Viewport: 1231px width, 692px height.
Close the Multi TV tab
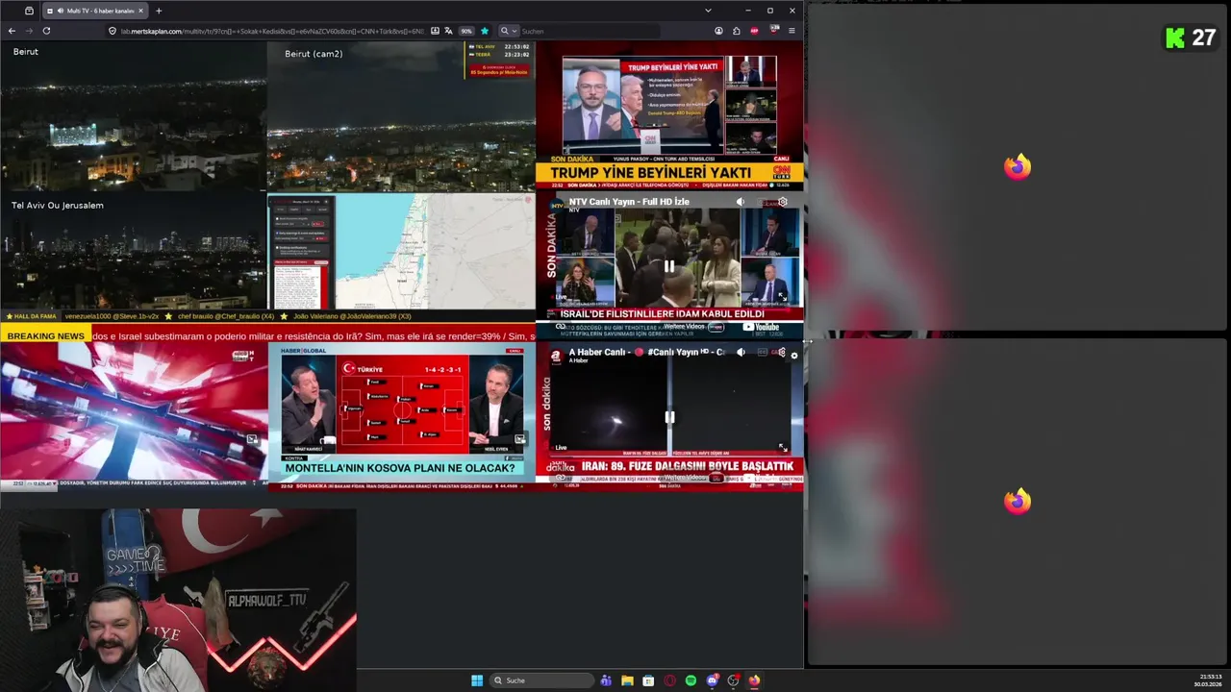(x=140, y=11)
